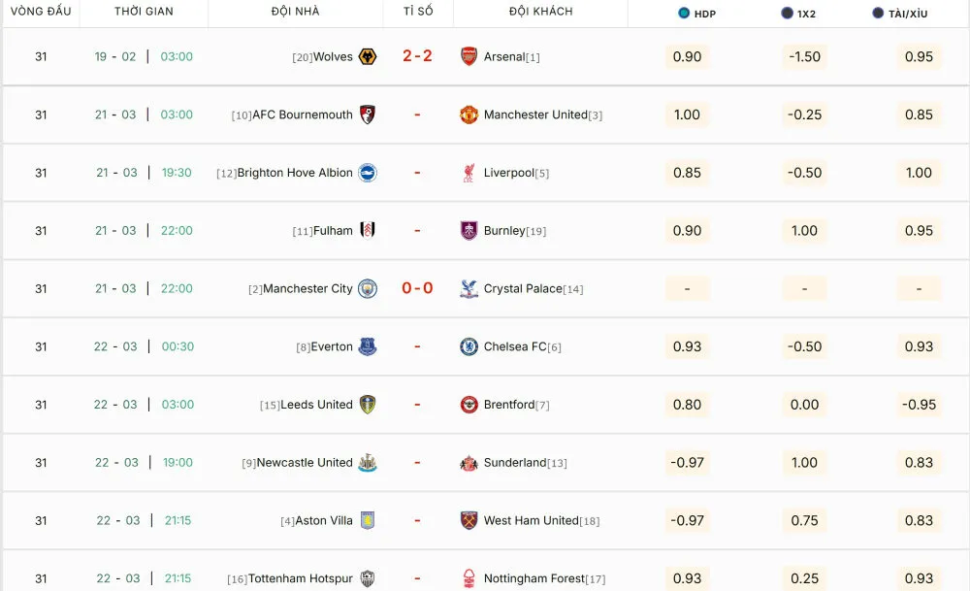Click the Brentford club crest icon
The height and width of the screenshot is (591, 970).
coord(469,405)
